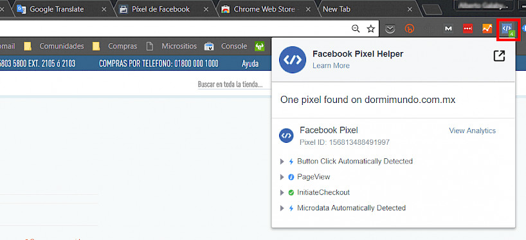Click the Buscar en toda la tienda field

(x=234, y=84)
